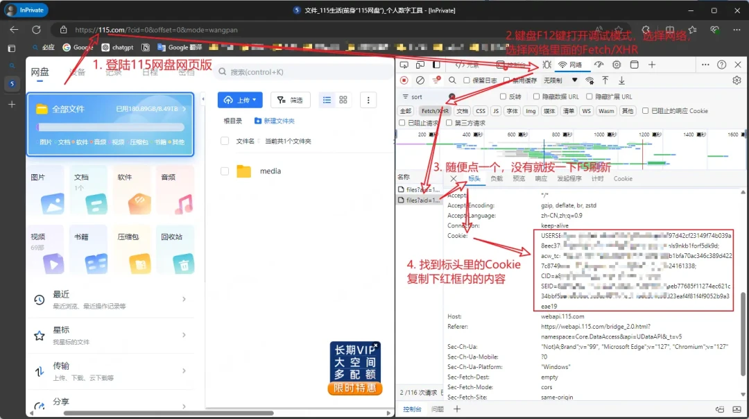Expand the 星标 starred row chevron
The width and height of the screenshot is (749, 419).
[184, 335]
